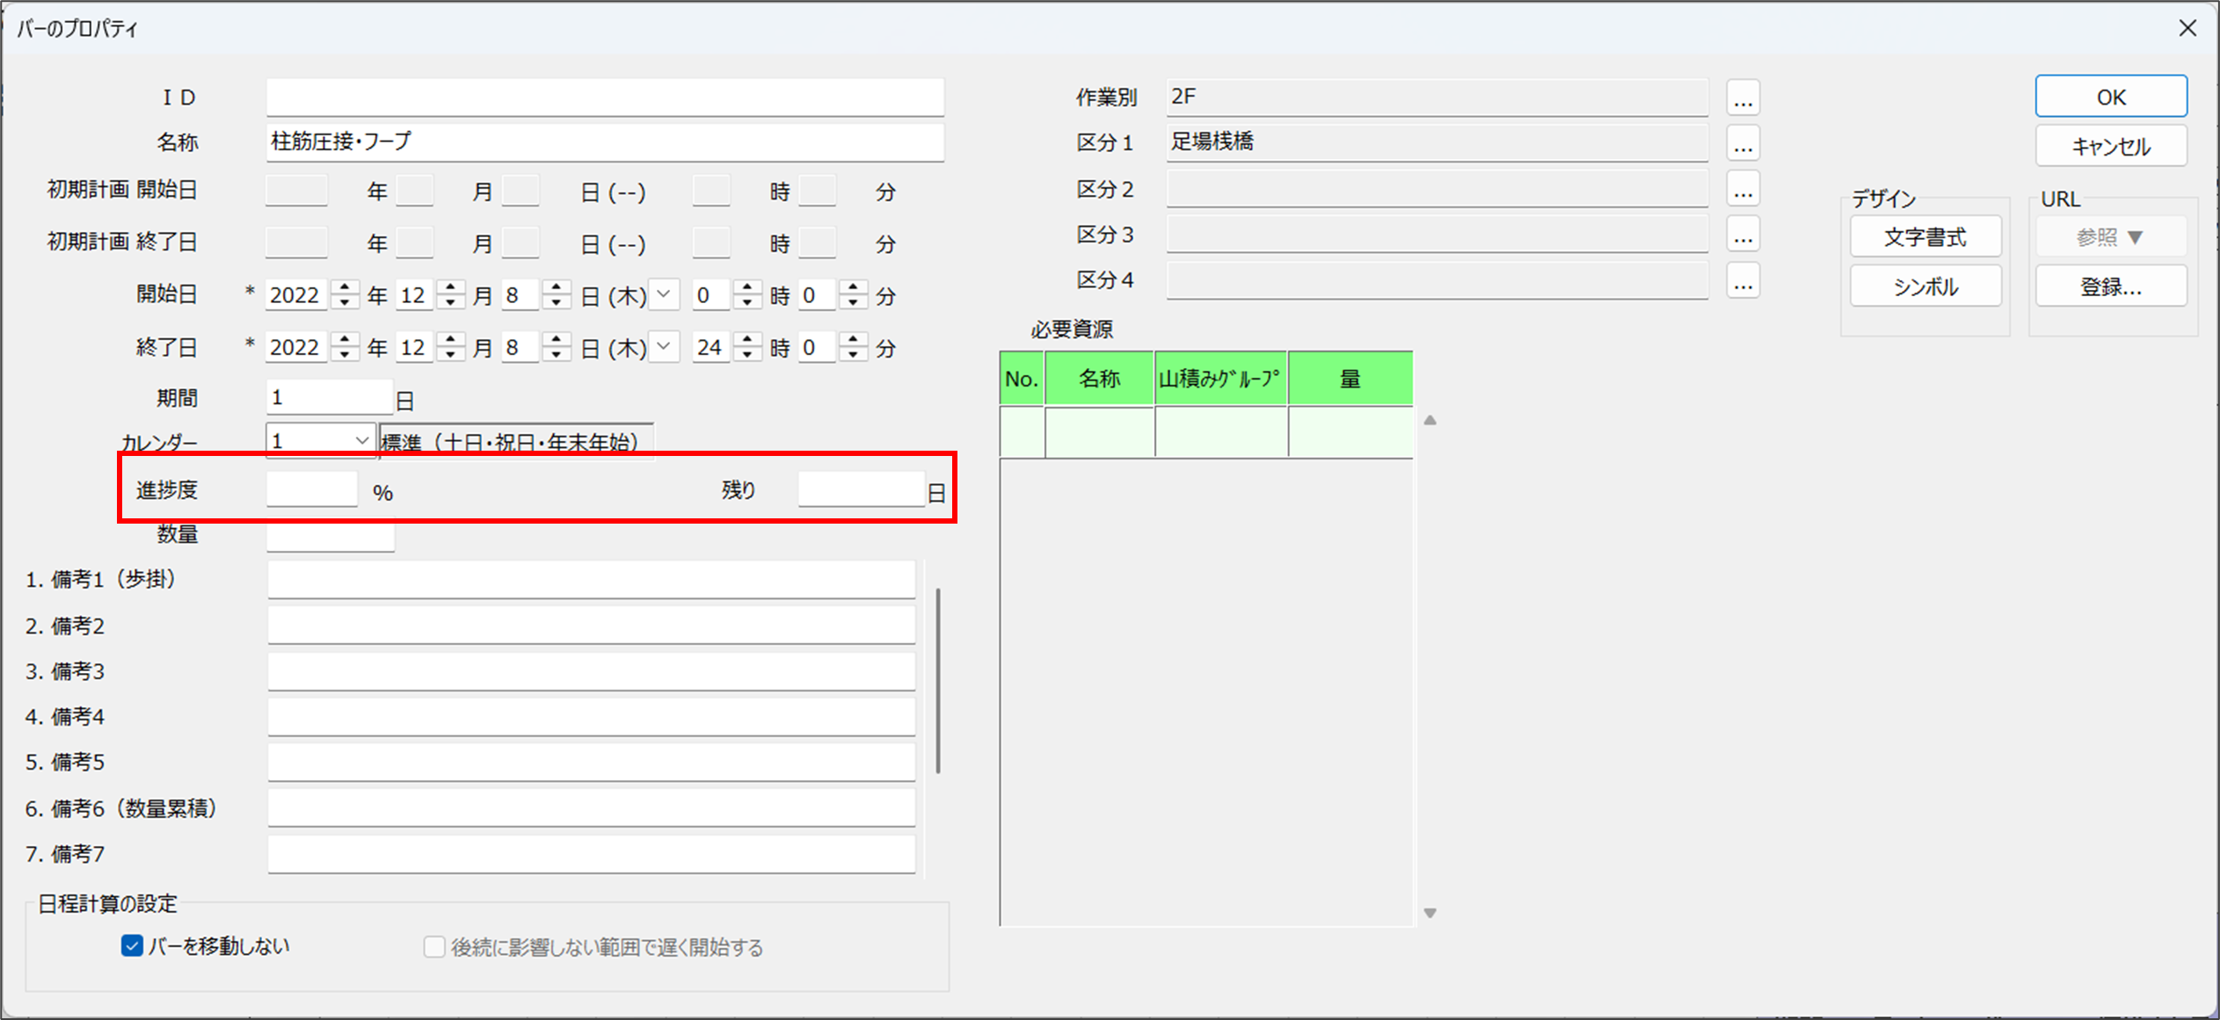
Task: Click the browse button next to 作業別 field
Action: click(1743, 98)
